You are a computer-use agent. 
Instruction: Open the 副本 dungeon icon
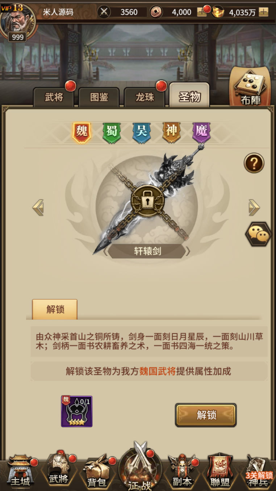pos(182,471)
